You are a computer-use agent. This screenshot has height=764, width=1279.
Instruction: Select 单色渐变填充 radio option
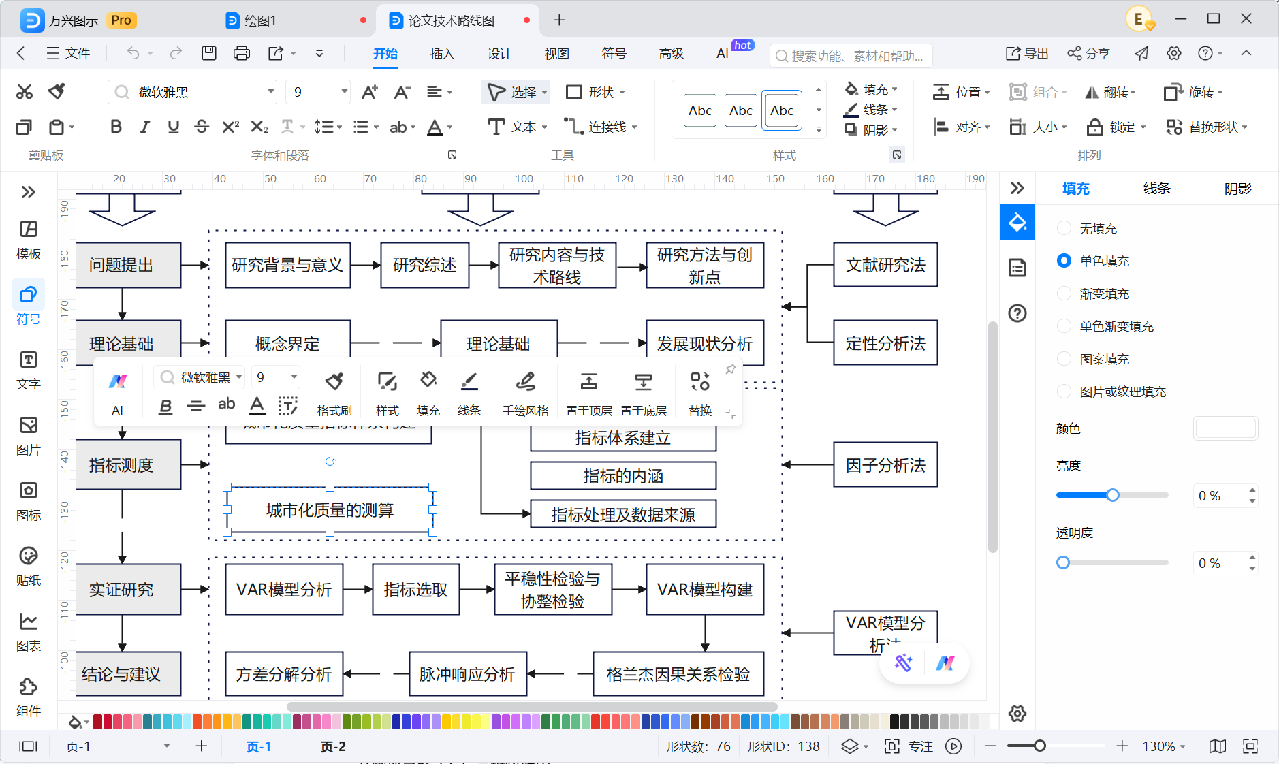tap(1064, 326)
